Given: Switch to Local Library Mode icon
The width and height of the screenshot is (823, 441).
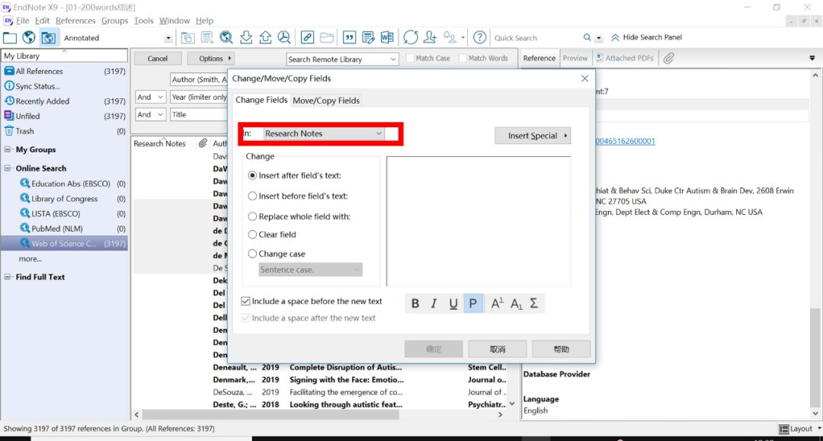Looking at the screenshot, I should (10, 38).
